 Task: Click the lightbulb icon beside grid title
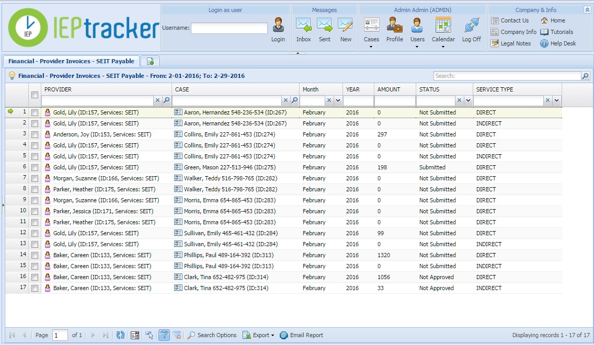pos(12,75)
